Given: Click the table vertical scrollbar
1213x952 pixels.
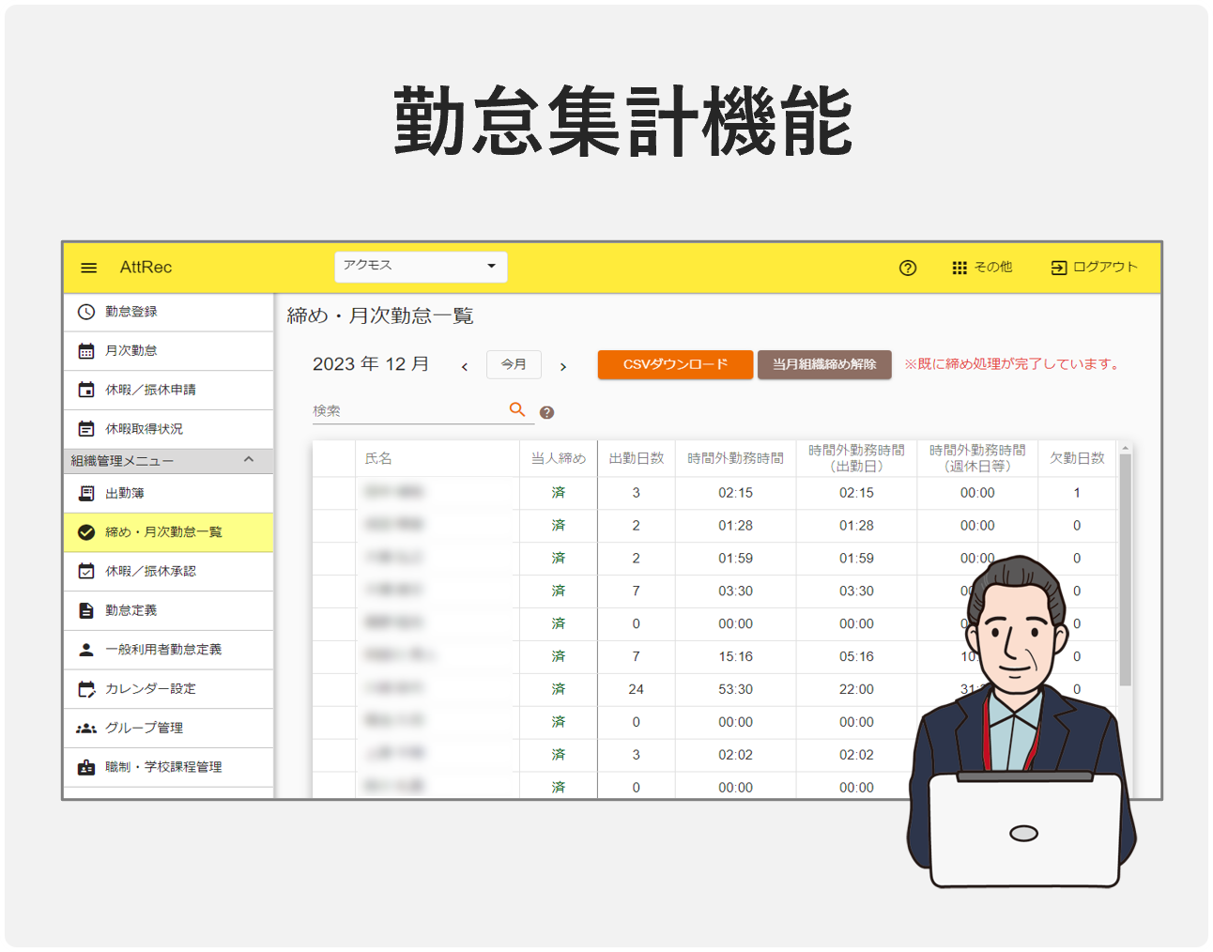Looking at the screenshot, I should (x=1125, y=570).
